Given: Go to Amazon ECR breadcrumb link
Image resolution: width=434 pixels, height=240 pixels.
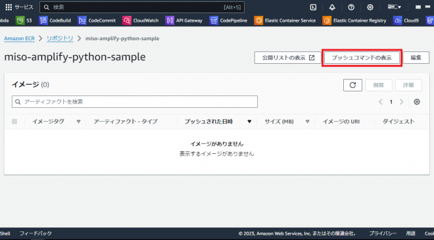Looking at the screenshot, I should click(19, 39).
